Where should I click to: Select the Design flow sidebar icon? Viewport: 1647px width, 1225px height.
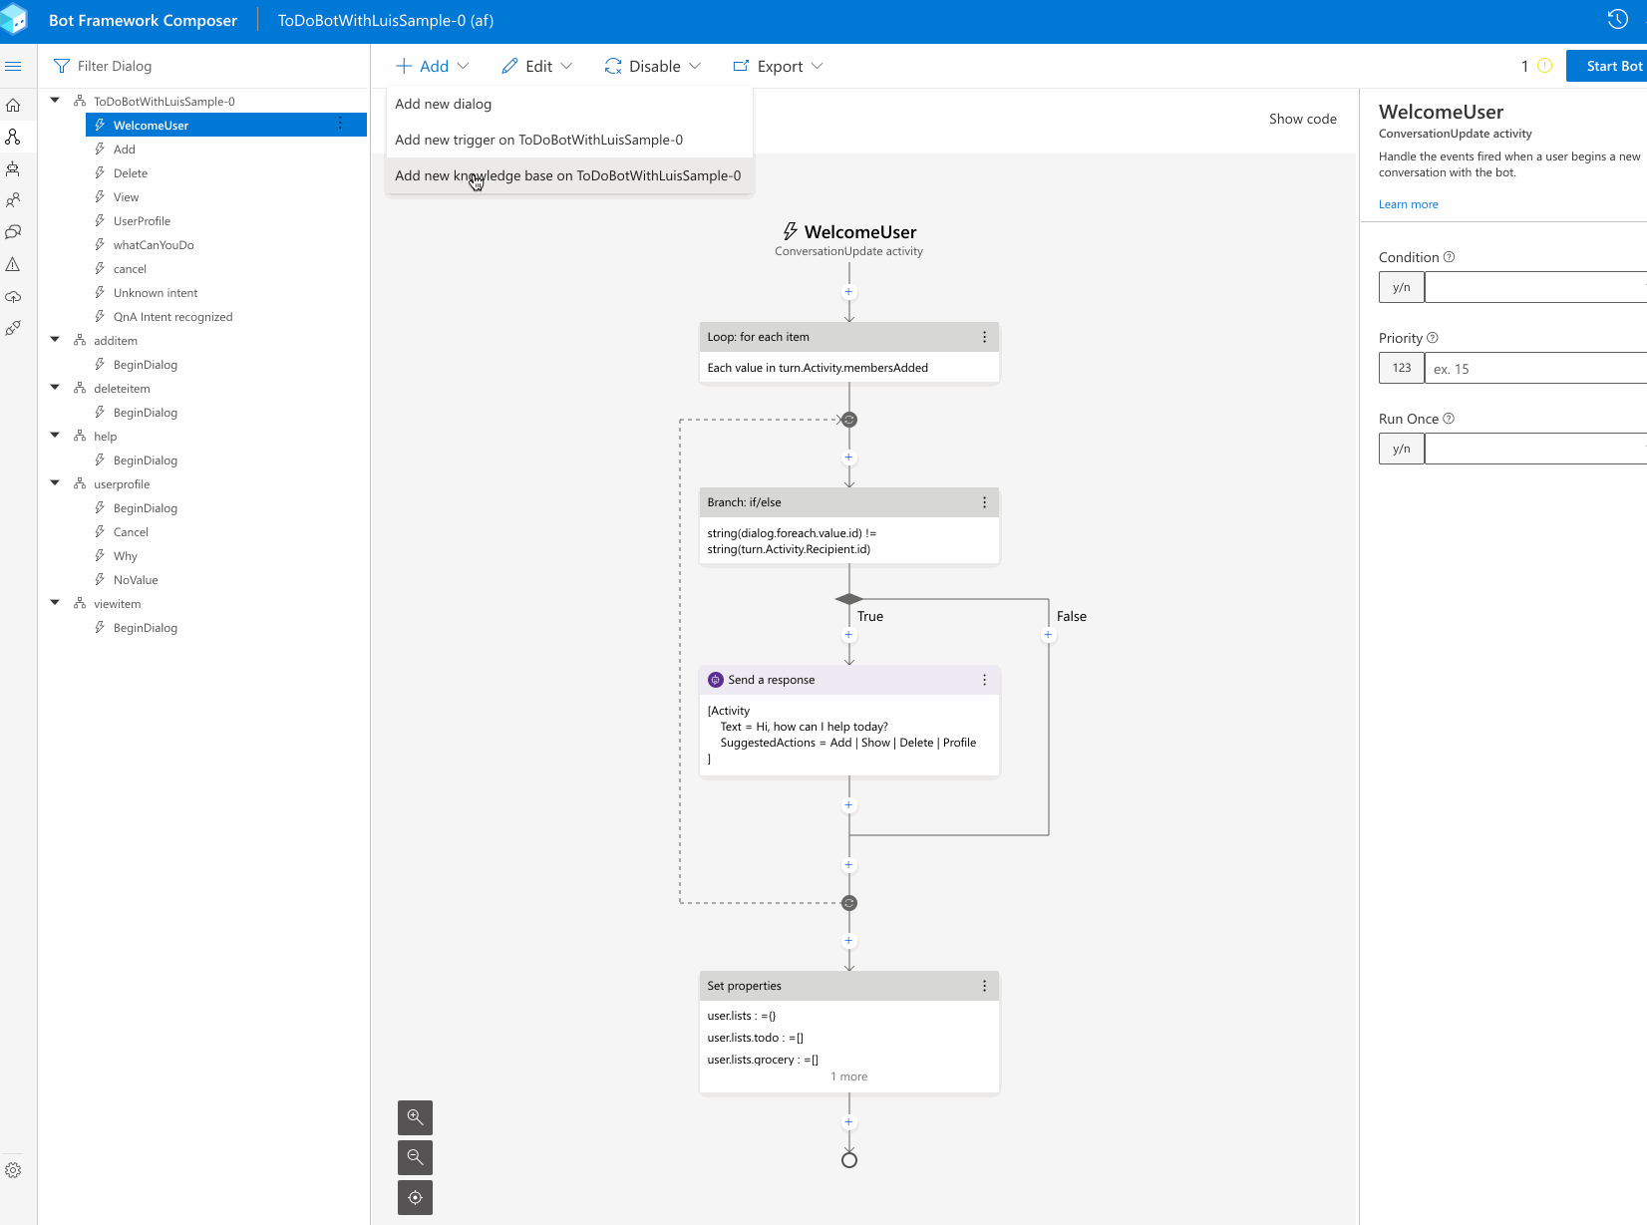pyautogui.click(x=14, y=137)
